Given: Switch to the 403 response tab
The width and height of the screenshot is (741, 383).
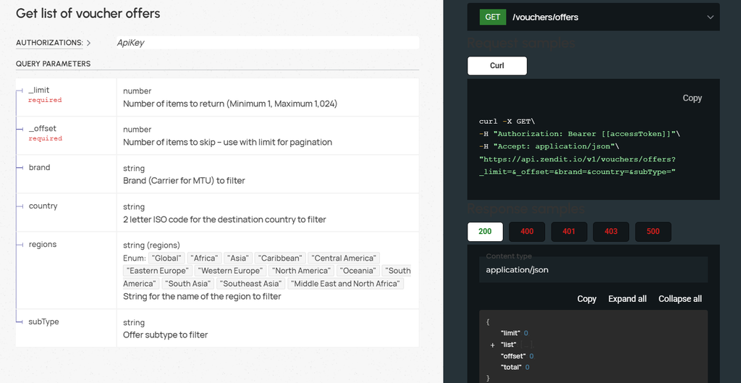Looking at the screenshot, I should (611, 232).
